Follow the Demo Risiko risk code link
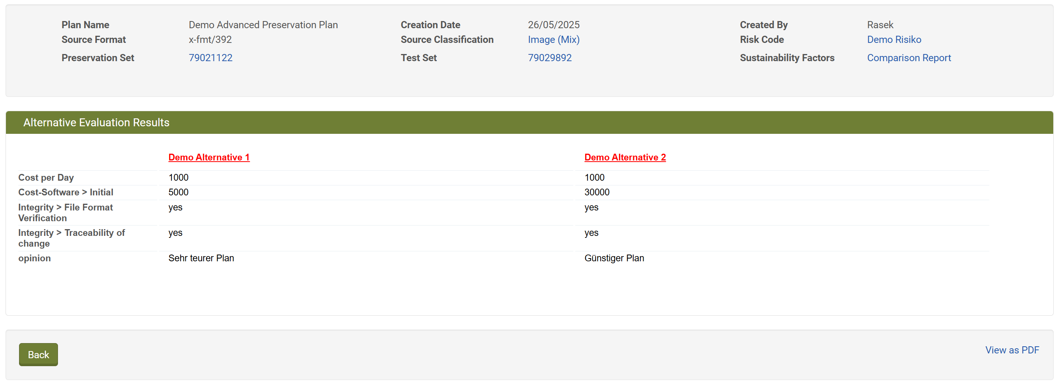 pyautogui.click(x=893, y=39)
